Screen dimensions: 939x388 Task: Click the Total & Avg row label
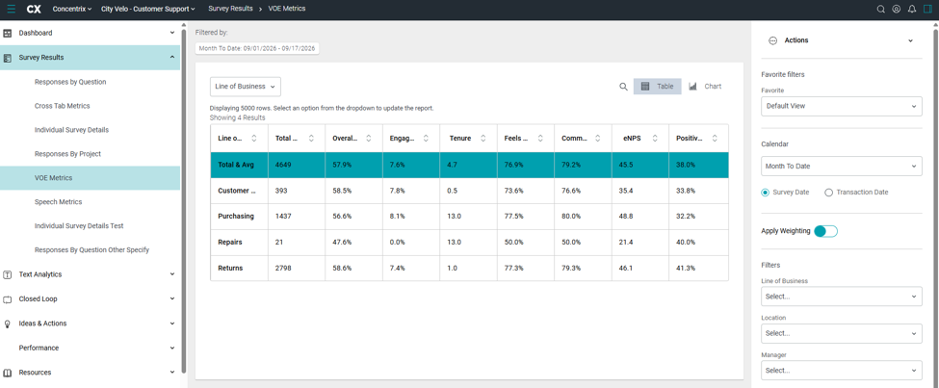click(x=236, y=165)
